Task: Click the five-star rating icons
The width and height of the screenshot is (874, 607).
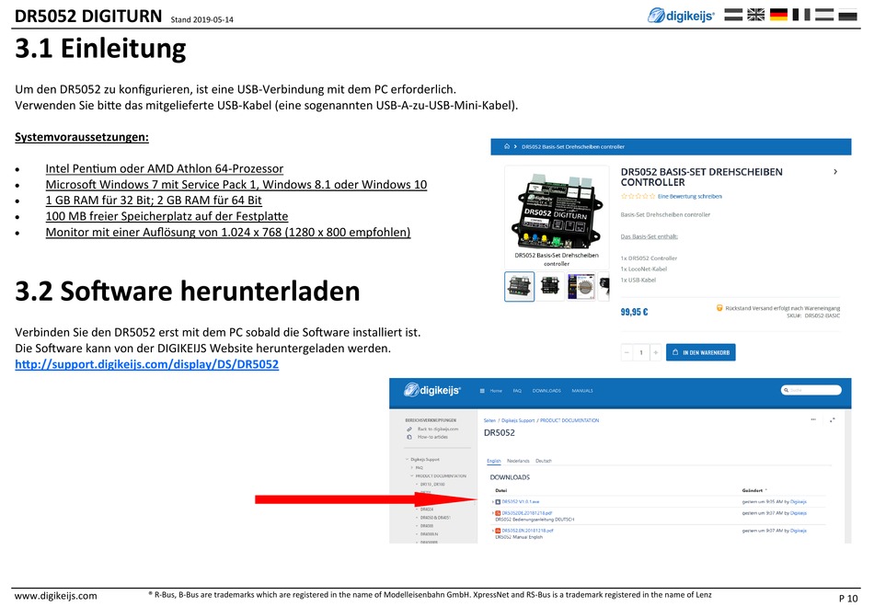Action: (638, 196)
